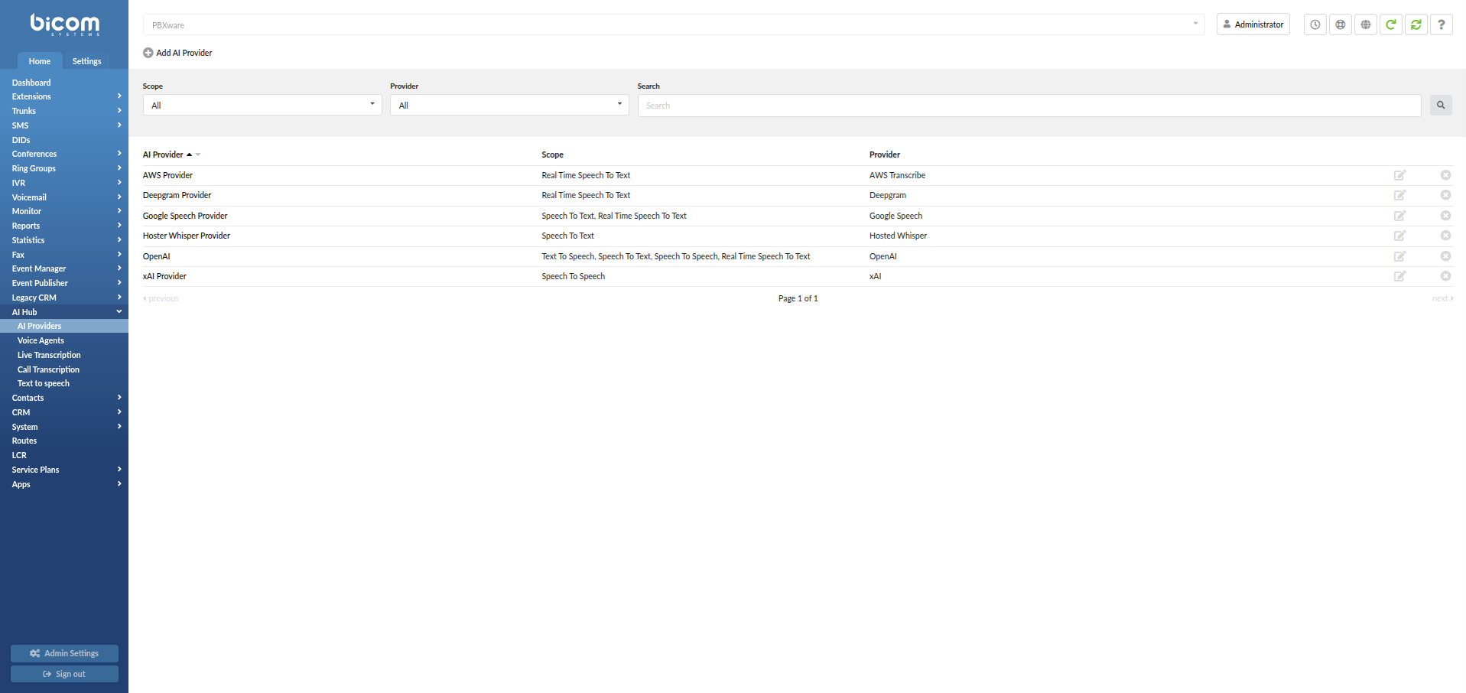Expand the Conferences sidebar menu

[64, 154]
